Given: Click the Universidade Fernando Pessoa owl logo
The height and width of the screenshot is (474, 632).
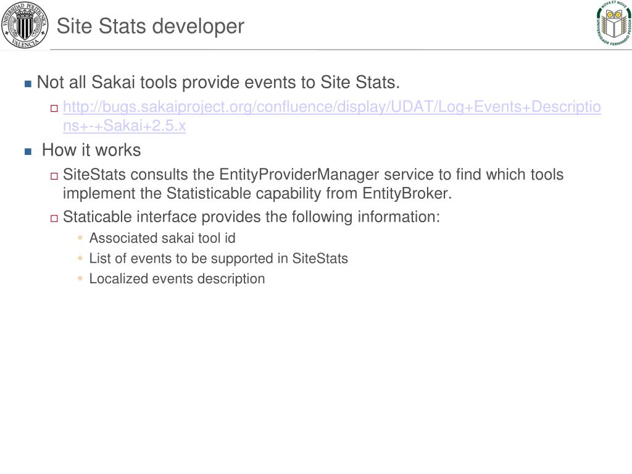Looking at the screenshot, I should point(613,24).
